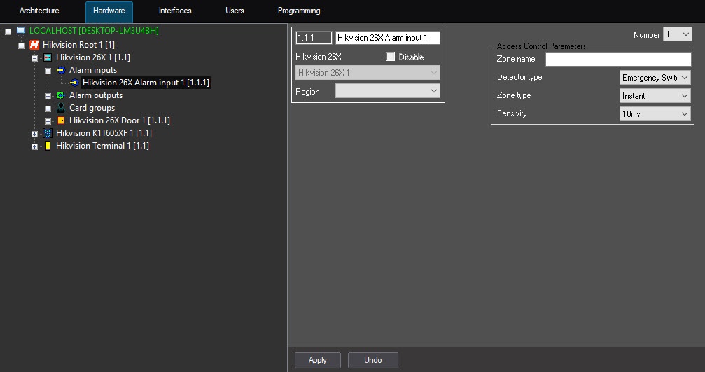The image size is (705, 372).
Task: Click the object ID field 1.1.1
Action: pos(314,38)
